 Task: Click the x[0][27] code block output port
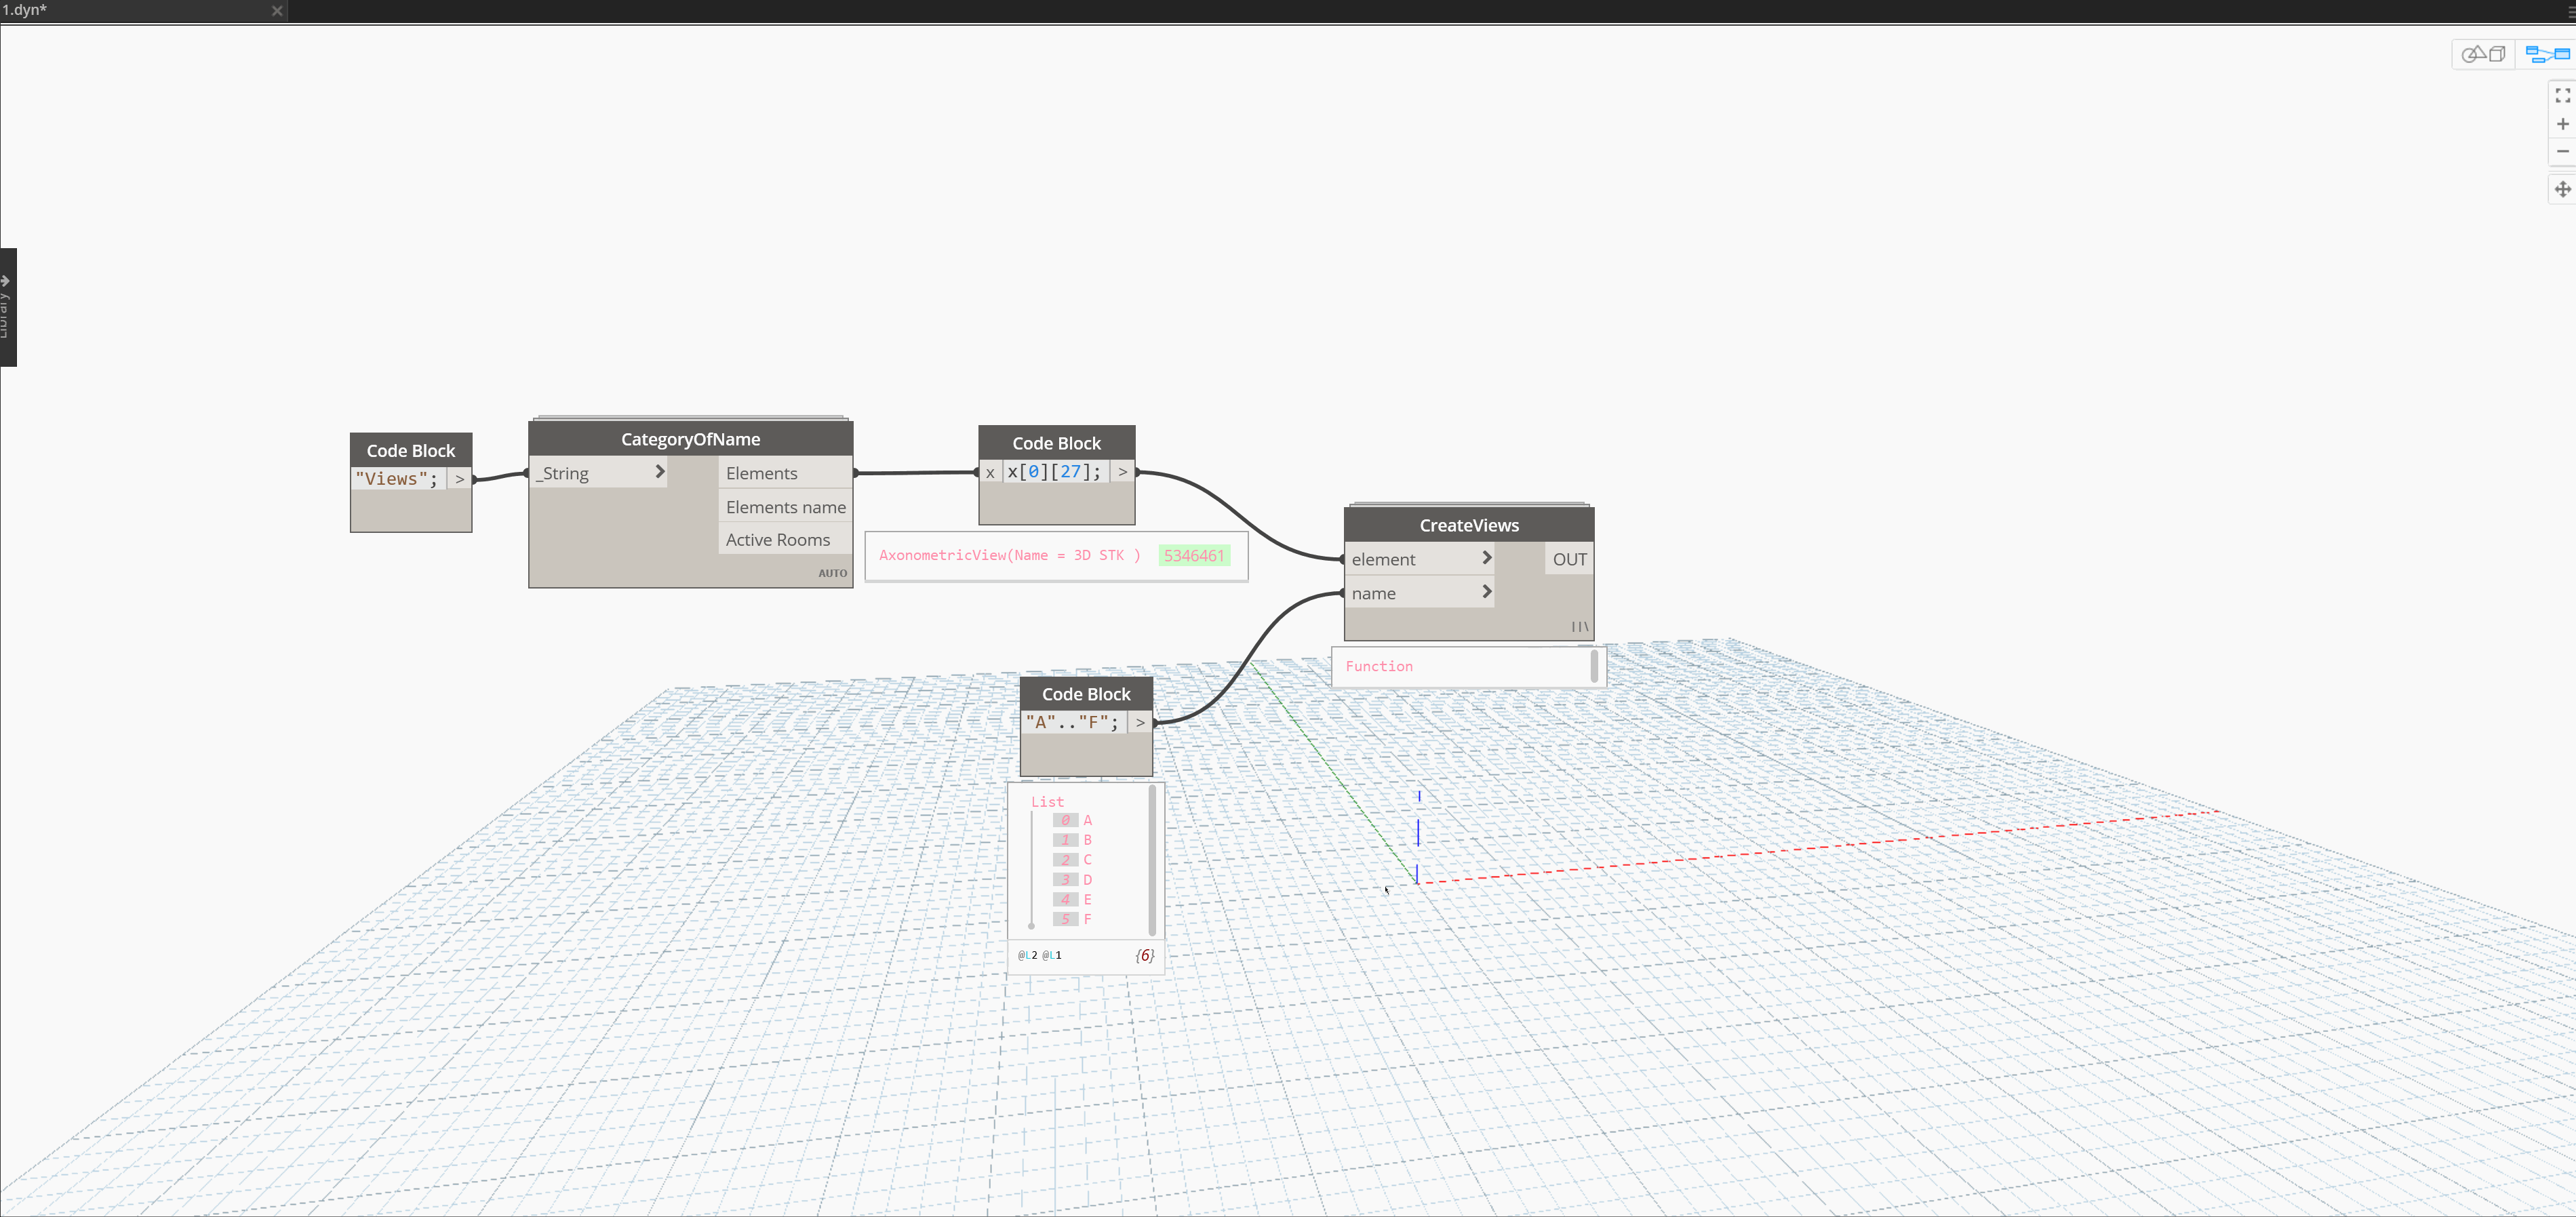pyautogui.click(x=1122, y=472)
